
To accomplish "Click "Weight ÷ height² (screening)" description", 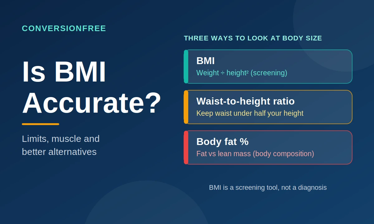I will point(242,73).
